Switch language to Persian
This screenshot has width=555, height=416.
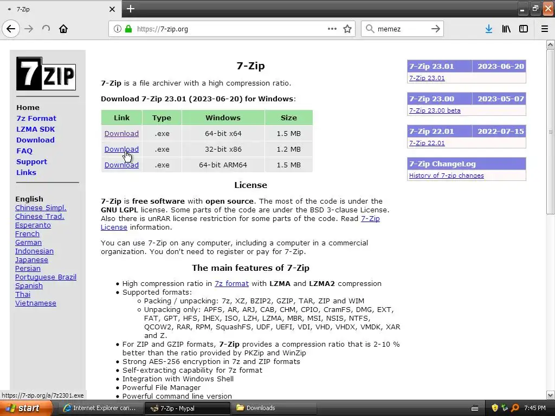pyautogui.click(x=28, y=269)
